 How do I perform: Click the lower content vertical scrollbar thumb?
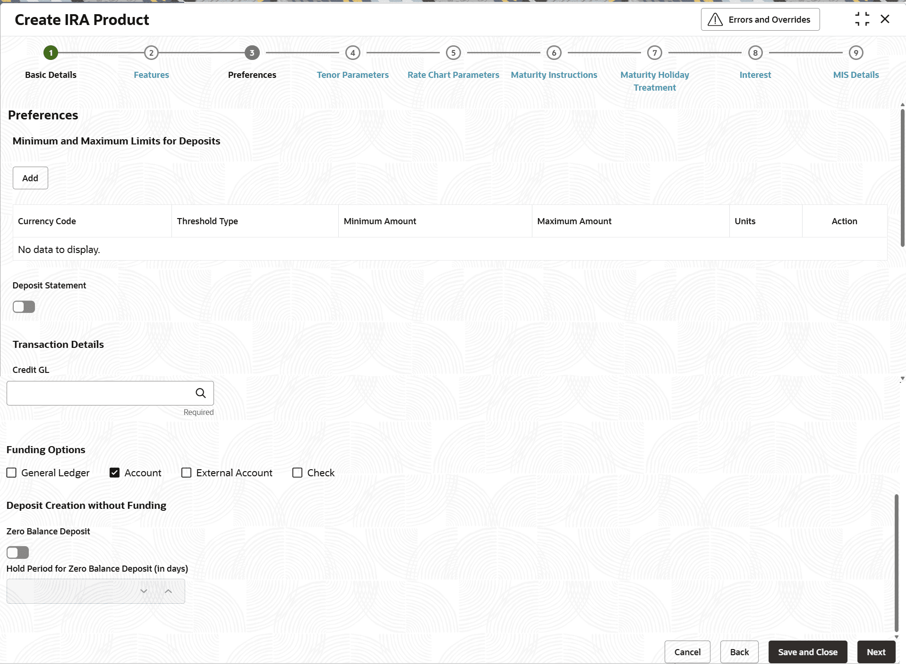[x=896, y=563]
